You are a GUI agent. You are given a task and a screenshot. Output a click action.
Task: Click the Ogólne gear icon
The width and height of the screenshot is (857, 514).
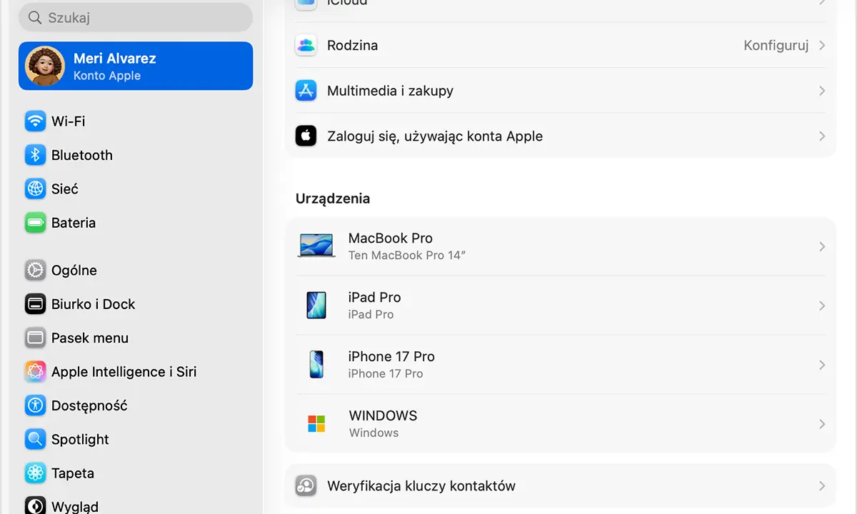(35, 271)
